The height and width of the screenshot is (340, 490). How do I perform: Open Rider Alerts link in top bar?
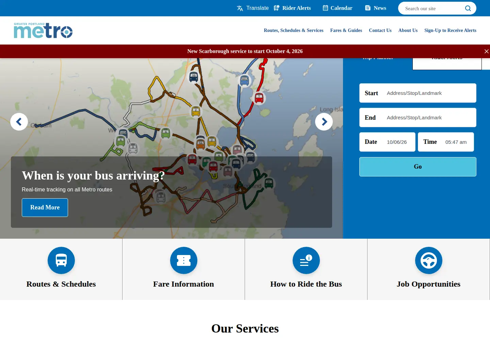(x=296, y=8)
